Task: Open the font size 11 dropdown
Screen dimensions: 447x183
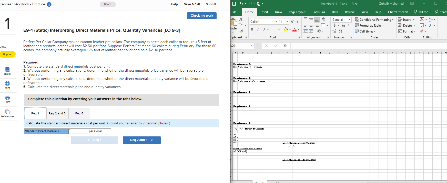Action: tap(287, 22)
